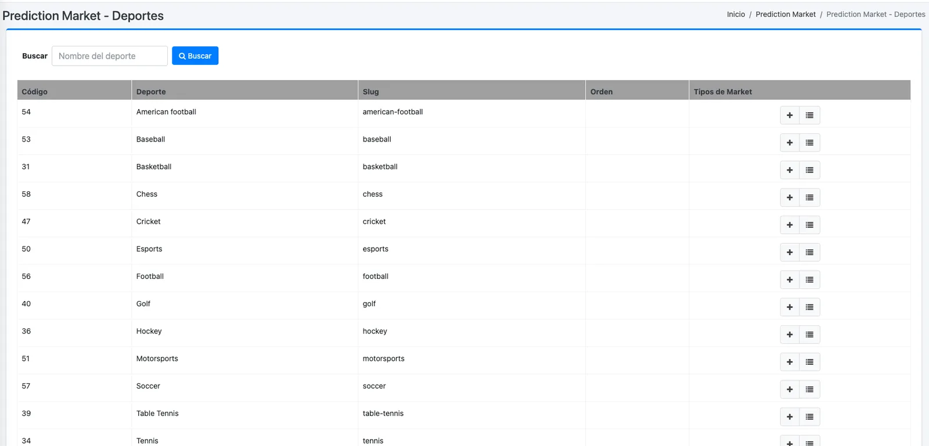Open the Soccer market types list

pos(809,389)
